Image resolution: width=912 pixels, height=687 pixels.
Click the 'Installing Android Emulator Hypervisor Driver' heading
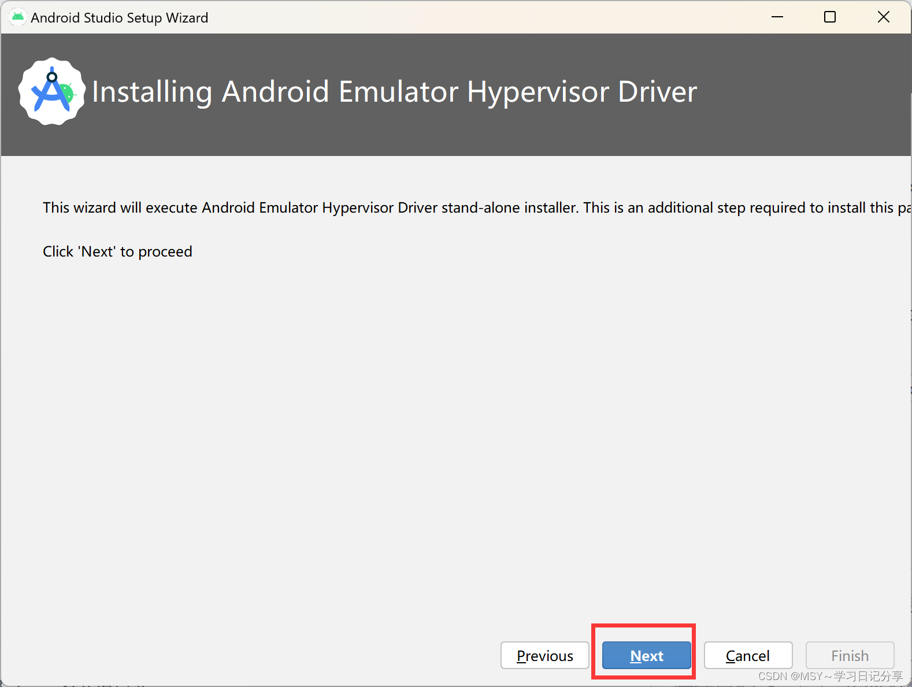click(x=394, y=91)
